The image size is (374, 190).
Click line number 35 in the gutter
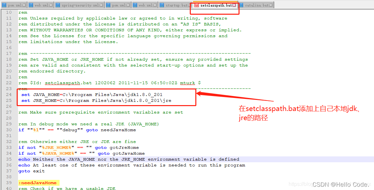pyautogui.click(x=9, y=159)
